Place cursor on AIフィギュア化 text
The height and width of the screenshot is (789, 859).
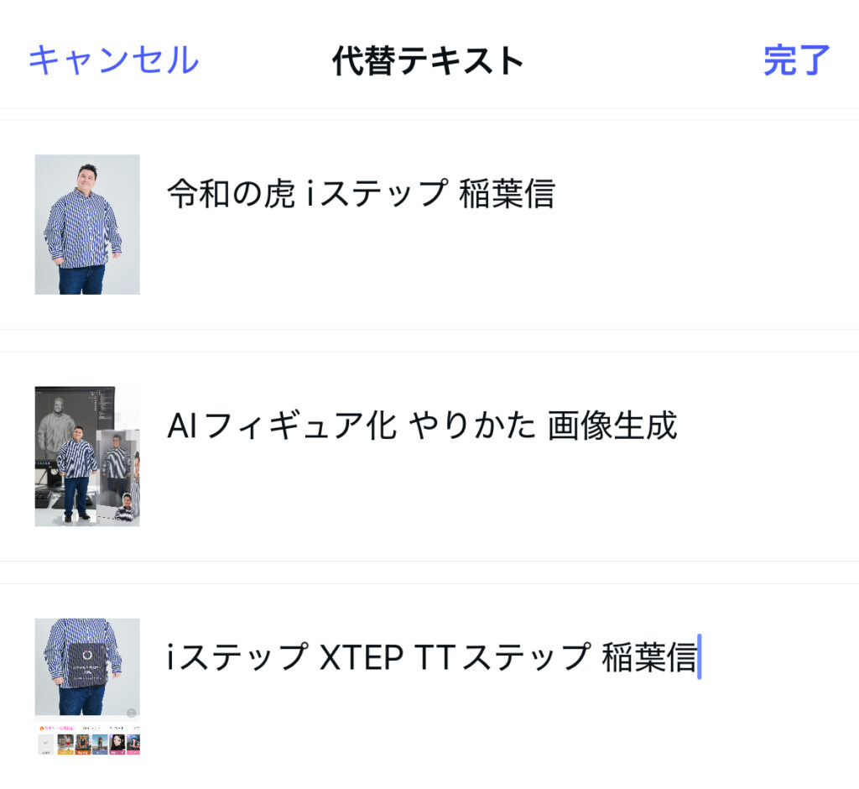[281, 426]
